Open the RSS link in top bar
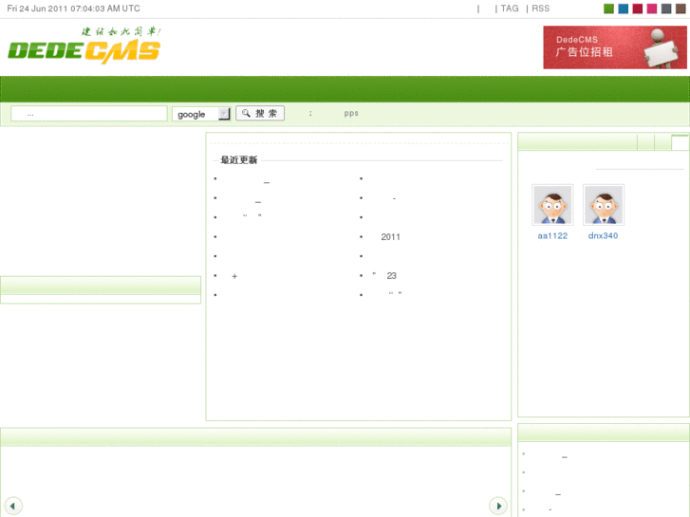 [540, 9]
